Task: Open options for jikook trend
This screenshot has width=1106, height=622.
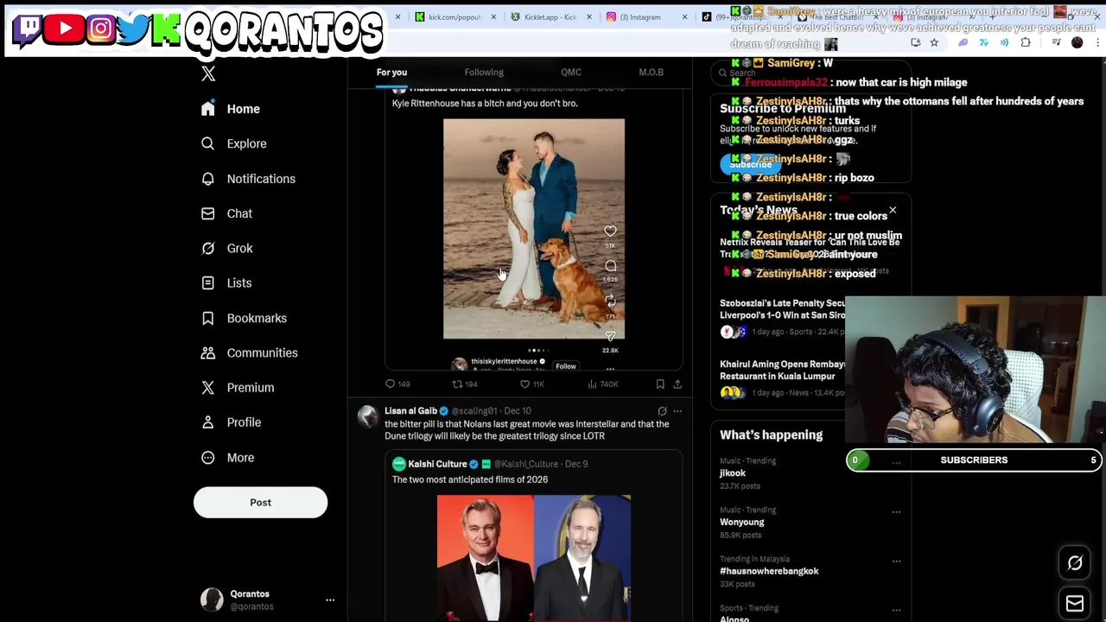Action: 896,463
